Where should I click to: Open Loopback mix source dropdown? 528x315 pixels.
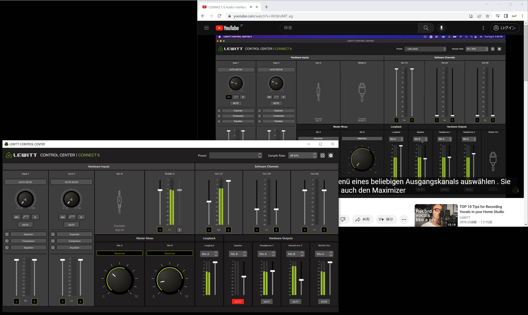point(209,254)
